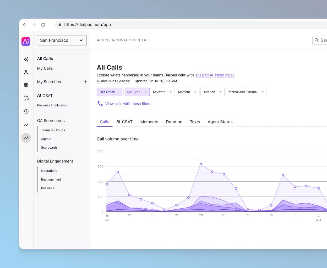
Task: Open the Dialpad Ai home icon
Action: tap(26, 41)
